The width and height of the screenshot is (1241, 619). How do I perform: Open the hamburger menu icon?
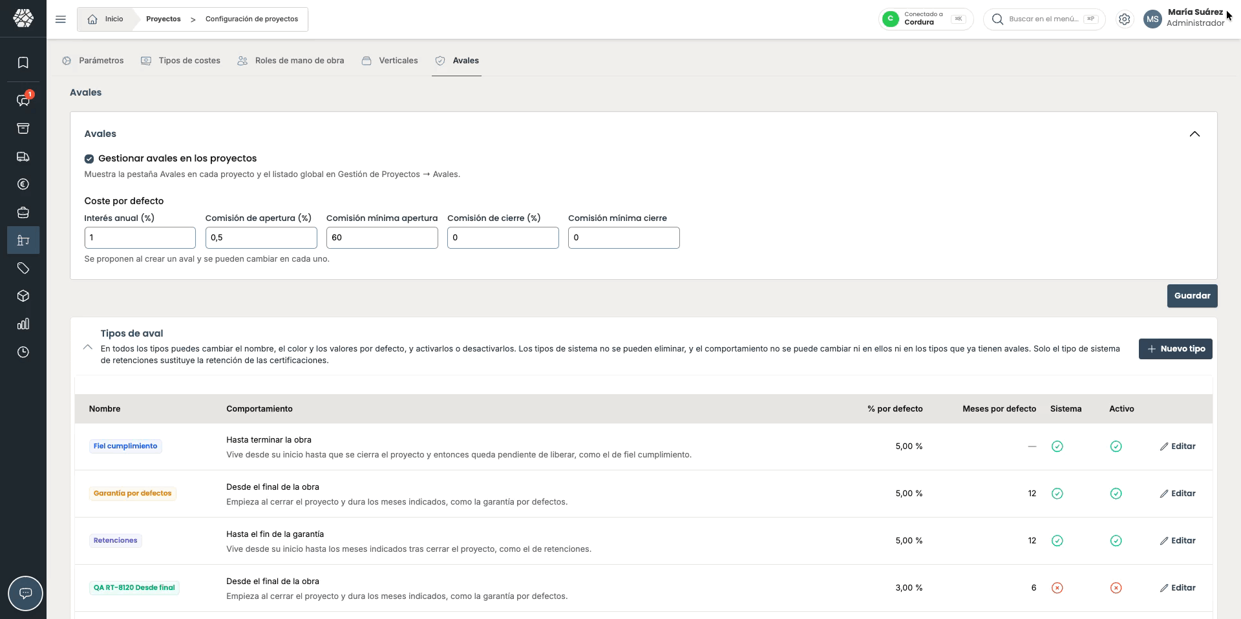click(x=61, y=19)
